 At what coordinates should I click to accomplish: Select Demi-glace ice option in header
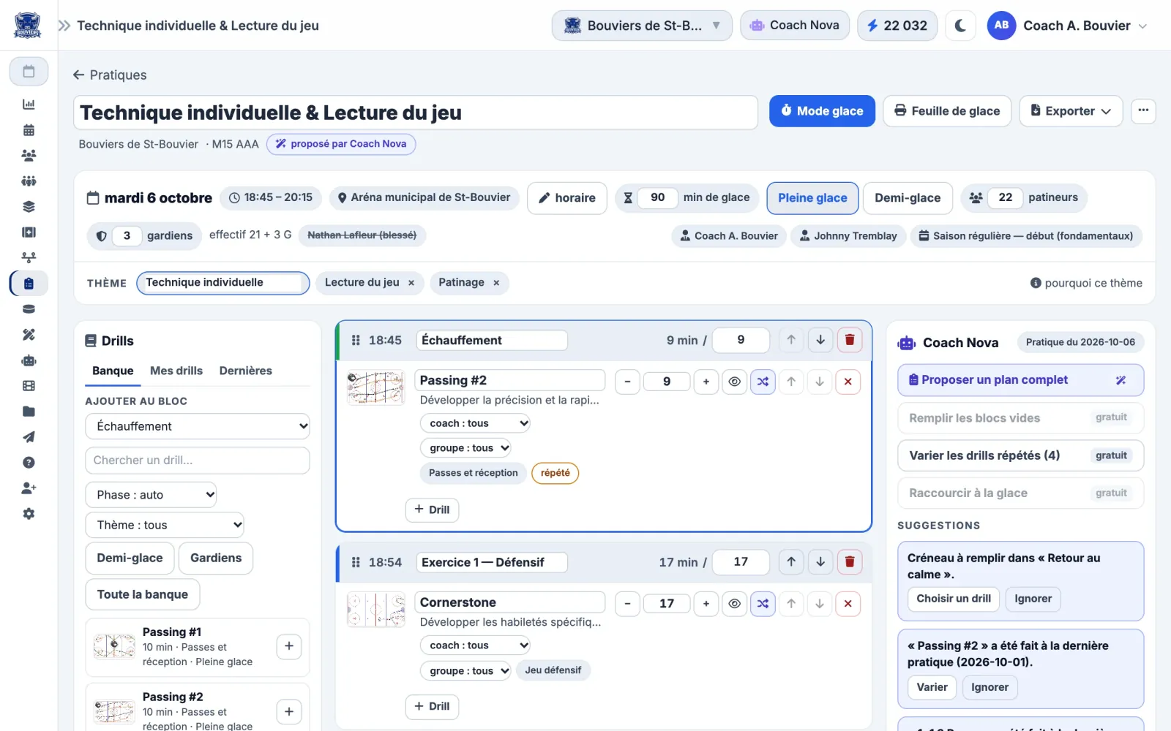click(x=908, y=198)
